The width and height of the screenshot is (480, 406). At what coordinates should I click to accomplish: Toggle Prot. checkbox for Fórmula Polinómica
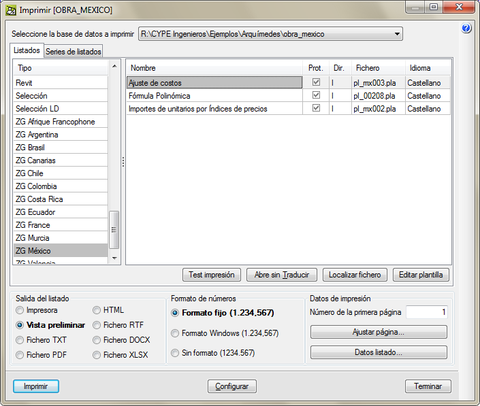click(x=316, y=96)
